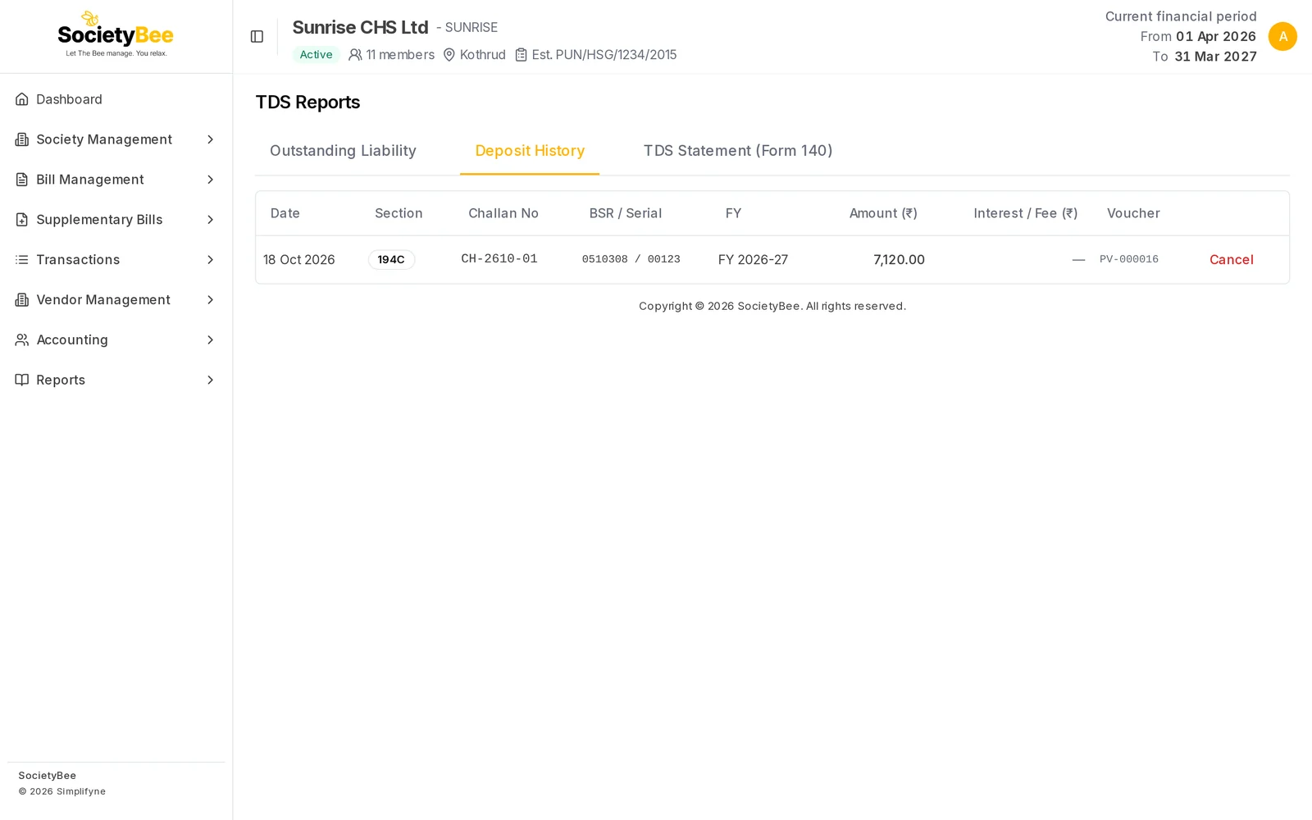The width and height of the screenshot is (1312, 820).
Task: Expand Supplementary Bills chevron
Action: pyautogui.click(x=210, y=220)
